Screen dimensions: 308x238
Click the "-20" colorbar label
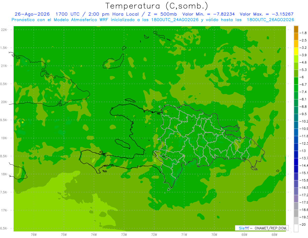point(302,224)
